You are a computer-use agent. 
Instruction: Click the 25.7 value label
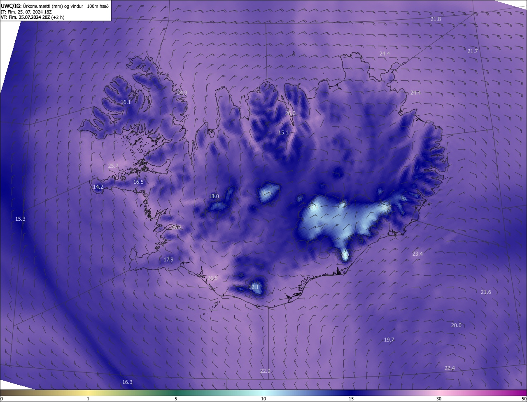click(113, 166)
